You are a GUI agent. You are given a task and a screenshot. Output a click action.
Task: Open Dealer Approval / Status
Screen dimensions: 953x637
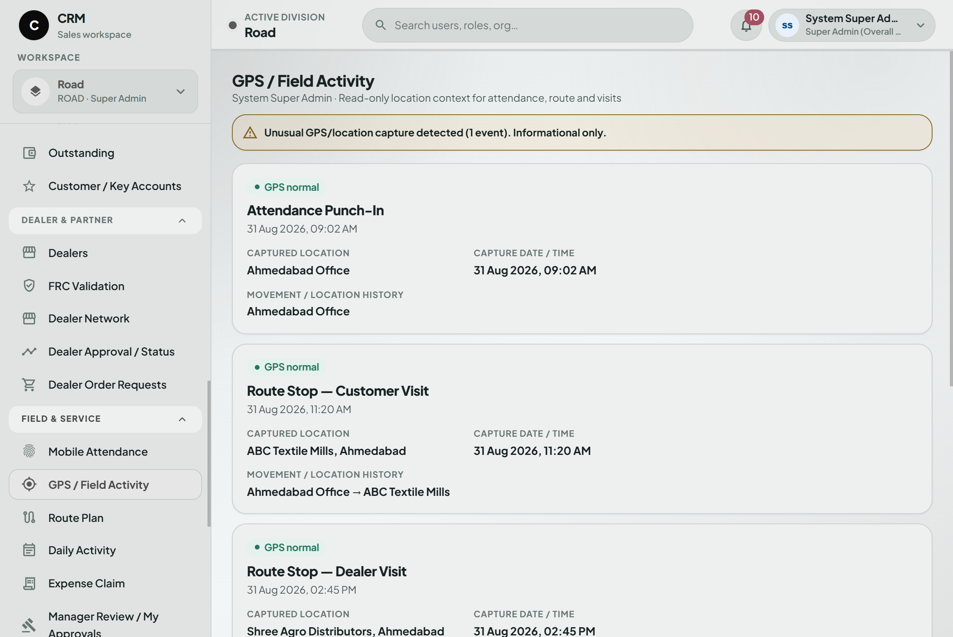105,352
